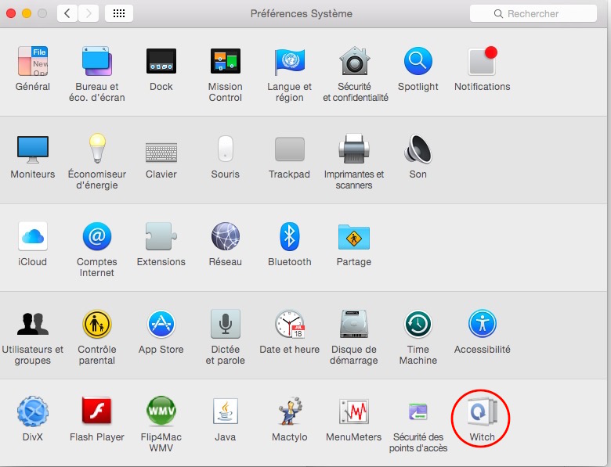The image size is (611, 467).
Task: Open the Réseau network settings
Action: point(225,236)
